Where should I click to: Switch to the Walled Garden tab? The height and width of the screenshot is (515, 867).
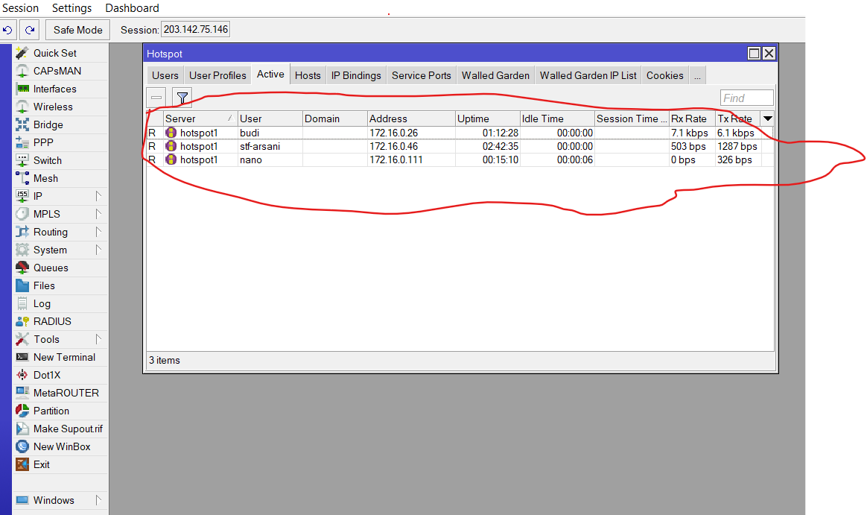click(x=495, y=76)
